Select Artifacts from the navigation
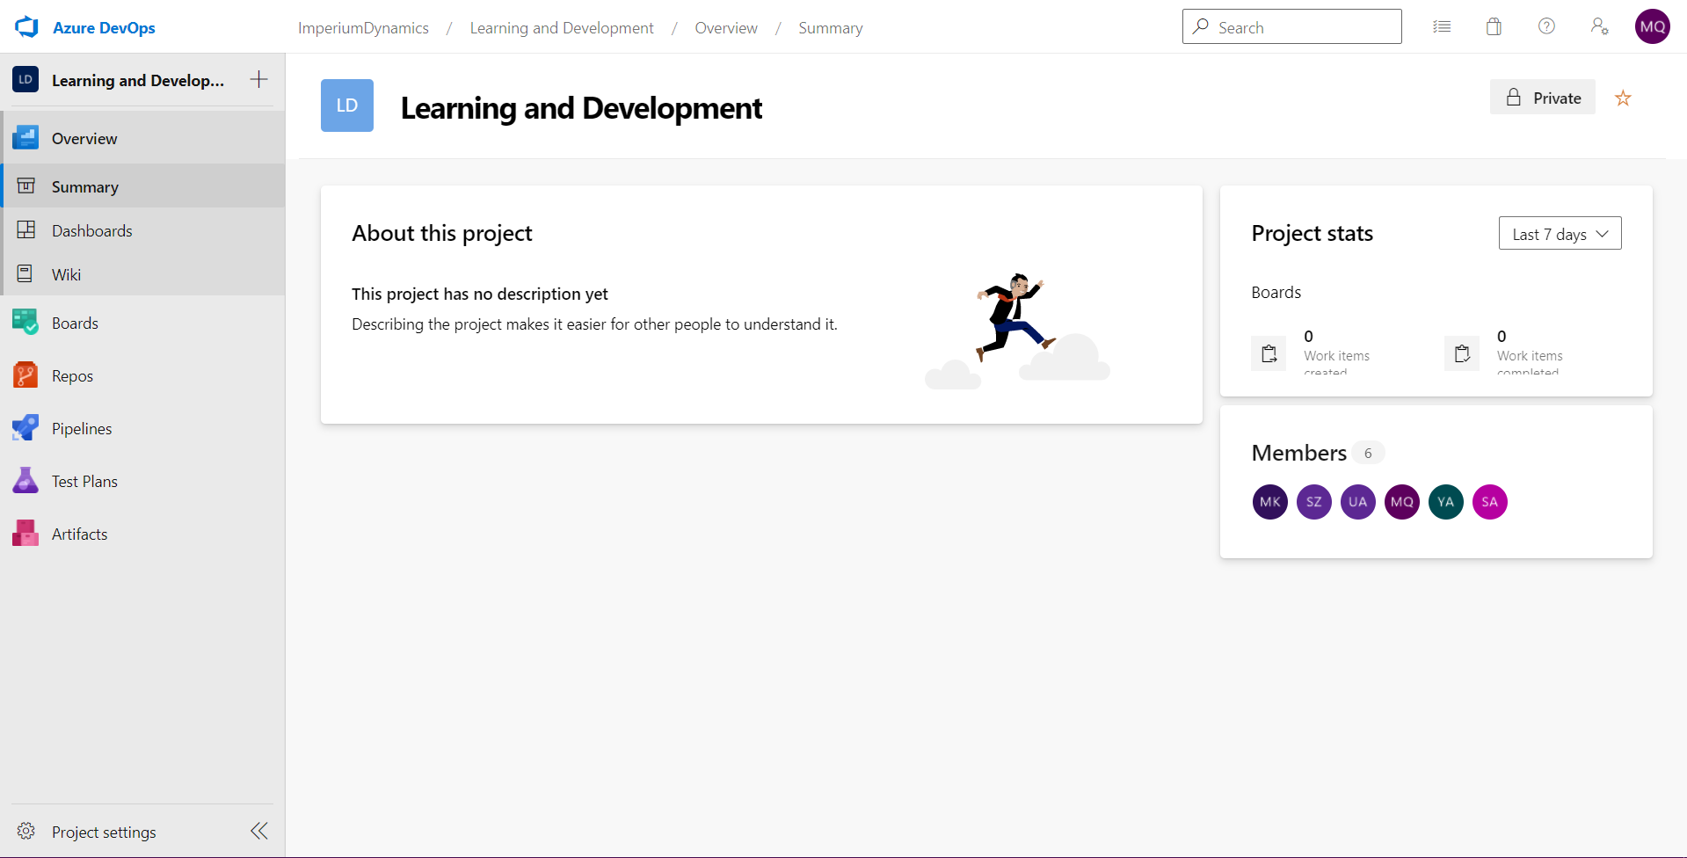The width and height of the screenshot is (1687, 858). point(79,534)
